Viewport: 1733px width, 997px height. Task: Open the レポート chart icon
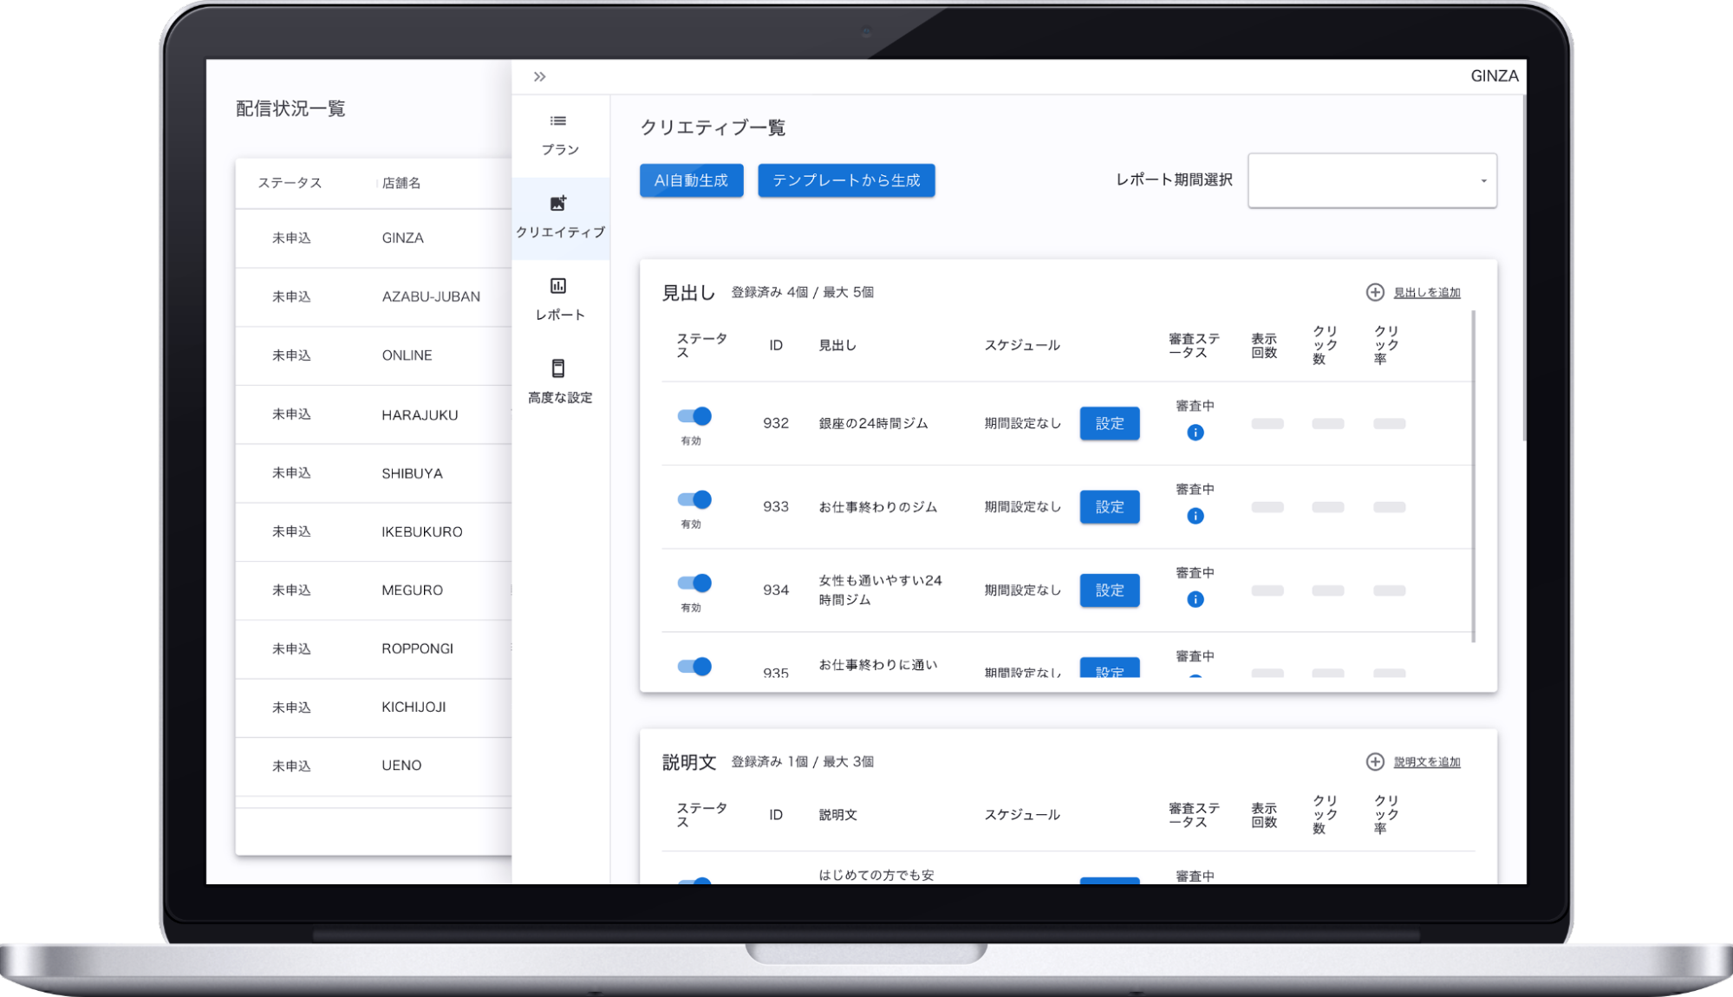[558, 286]
